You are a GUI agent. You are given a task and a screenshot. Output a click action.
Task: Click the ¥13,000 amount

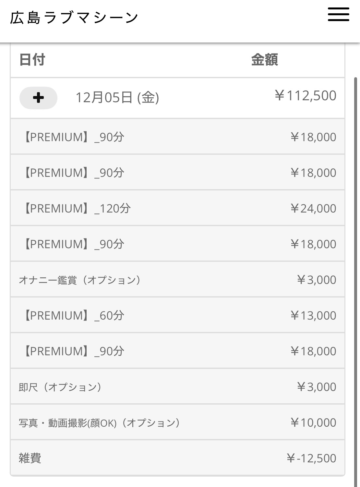[x=313, y=315]
